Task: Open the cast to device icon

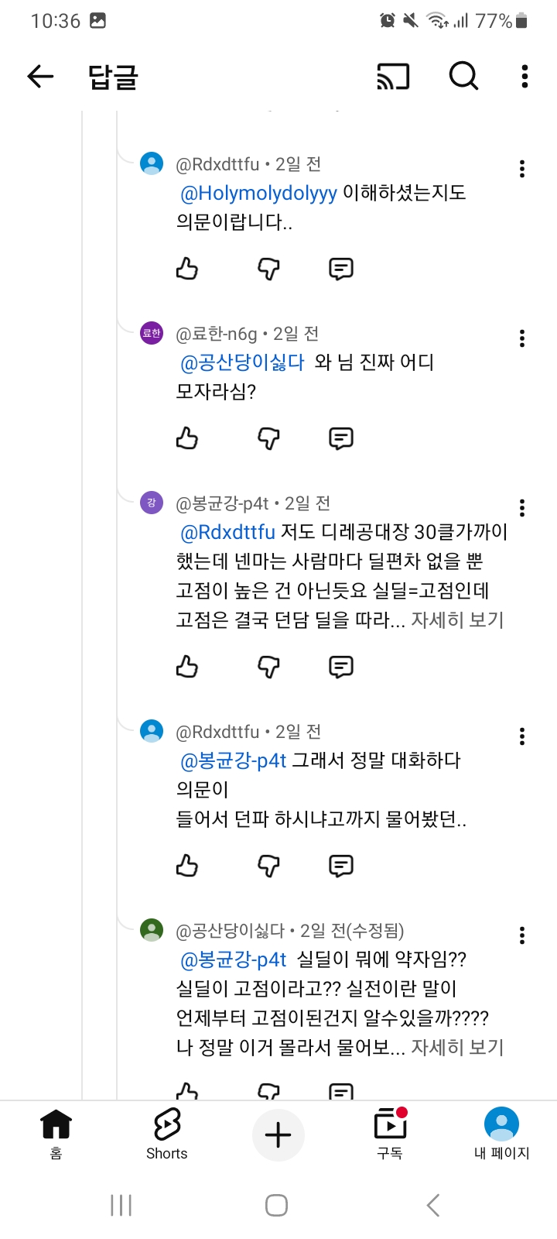Action: tap(393, 77)
